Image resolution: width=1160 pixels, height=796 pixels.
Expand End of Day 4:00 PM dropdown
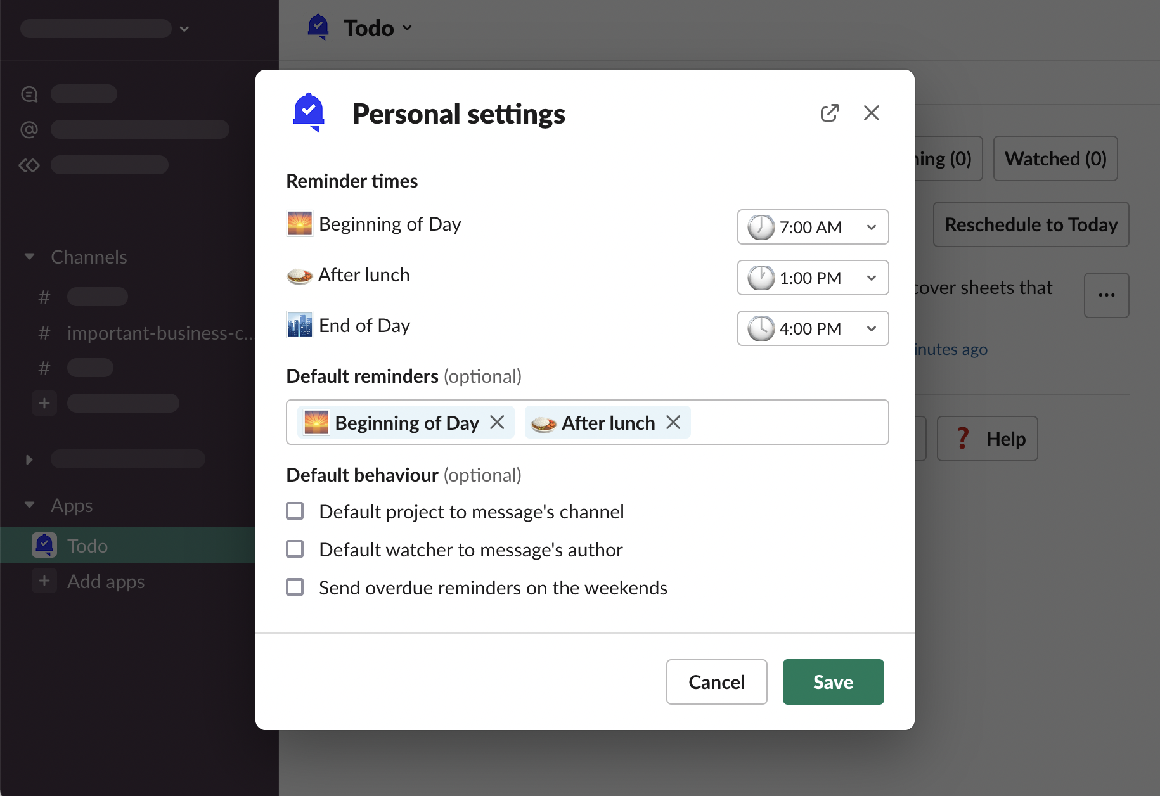(x=813, y=328)
